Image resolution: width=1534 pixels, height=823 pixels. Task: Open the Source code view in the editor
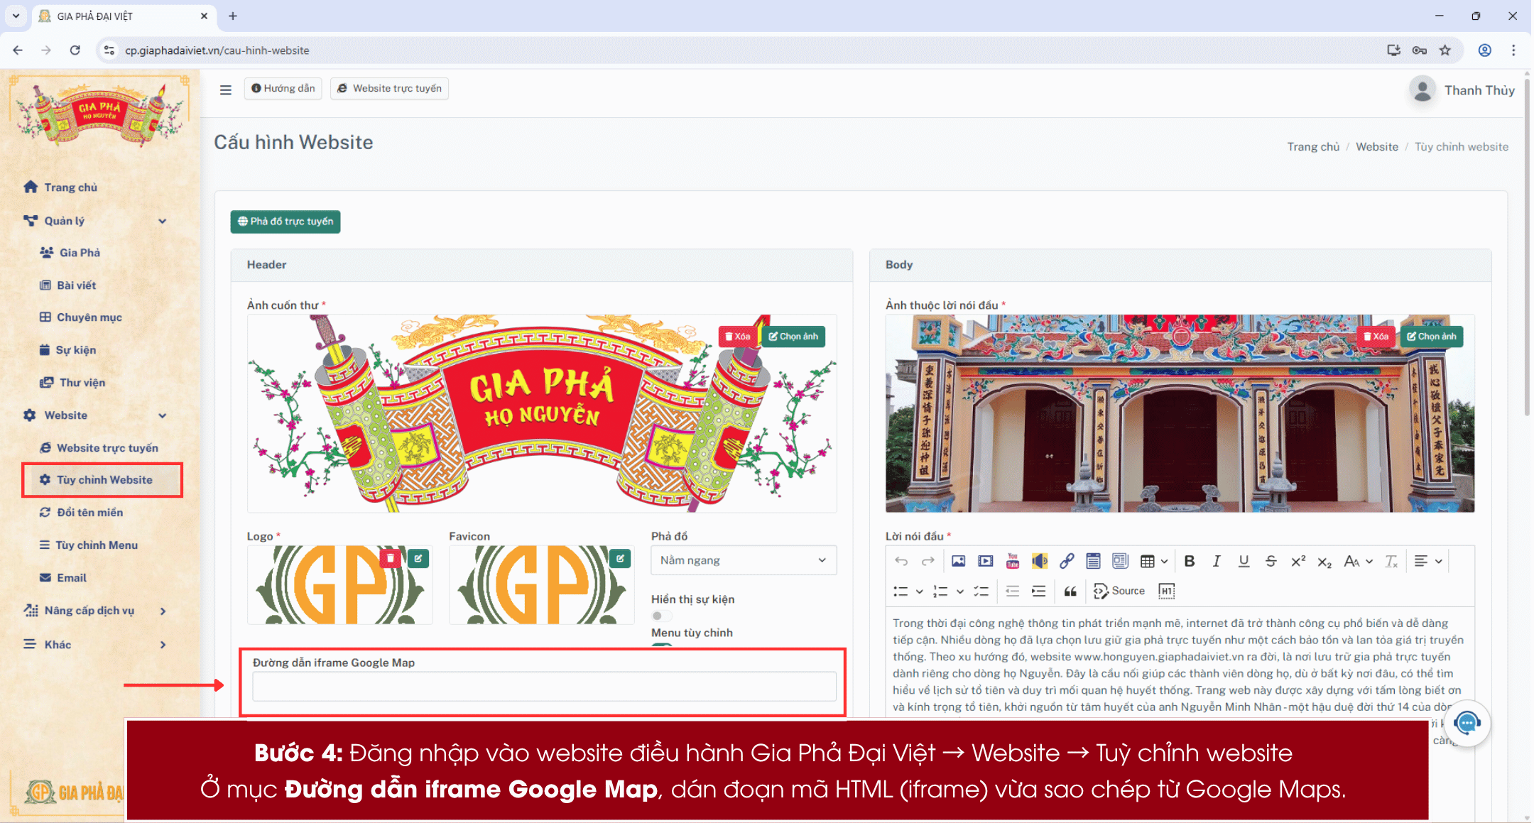coord(1119,591)
